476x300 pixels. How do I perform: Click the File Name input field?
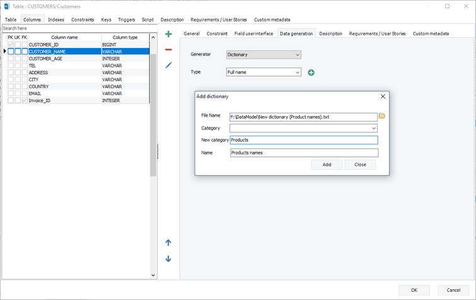click(x=303, y=117)
